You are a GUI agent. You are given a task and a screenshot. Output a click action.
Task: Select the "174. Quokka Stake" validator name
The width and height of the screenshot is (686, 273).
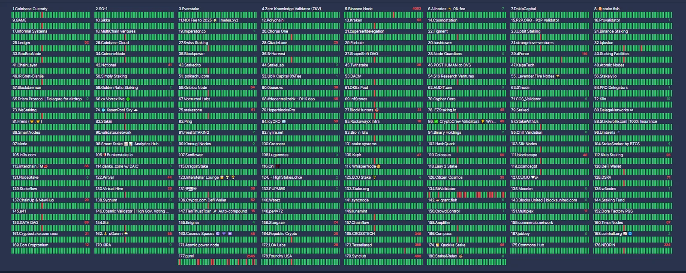pyautogui.click(x=447, y=245)
